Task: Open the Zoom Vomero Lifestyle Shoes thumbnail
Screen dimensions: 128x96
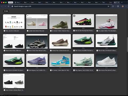Action: tap(14, 81)
